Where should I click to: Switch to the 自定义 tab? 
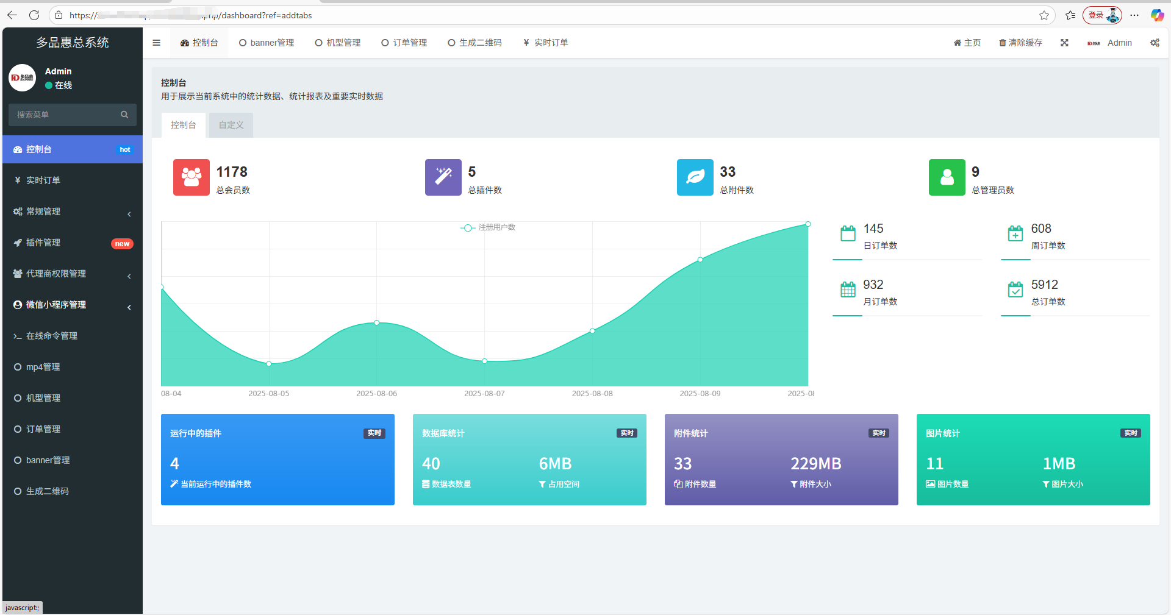[x=231, y=125]
